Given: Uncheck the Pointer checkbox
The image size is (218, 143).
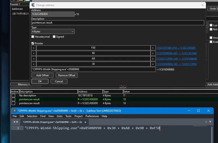Looking at the screenshot, I should pyautogui.click(x=33, y=43).
